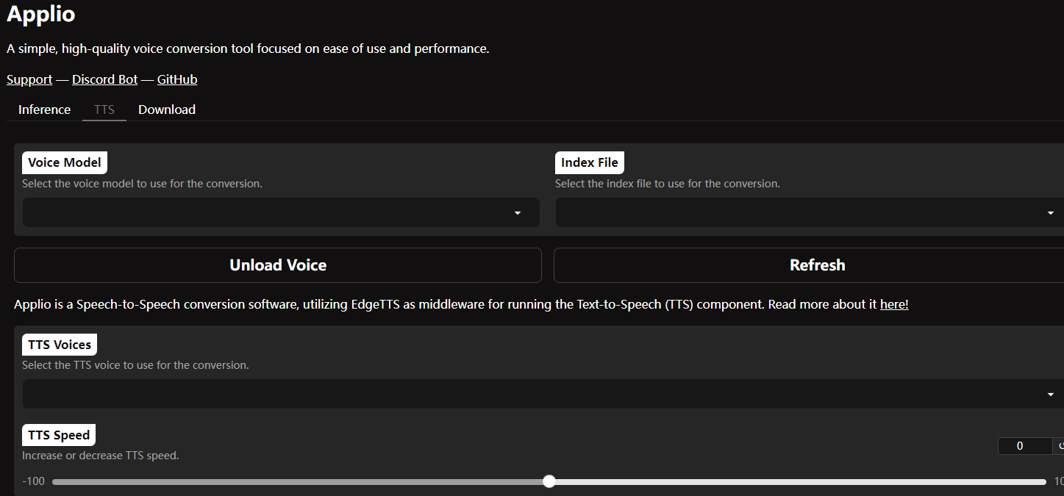The width and height of the screenshot is (1064, 496).
Task: Click the Voice Model dropdown arrow
Action: coord(517,213)
